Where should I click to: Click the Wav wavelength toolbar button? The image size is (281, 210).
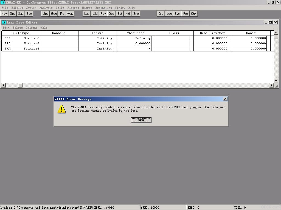pyautogui.click(x=70, y=14)
